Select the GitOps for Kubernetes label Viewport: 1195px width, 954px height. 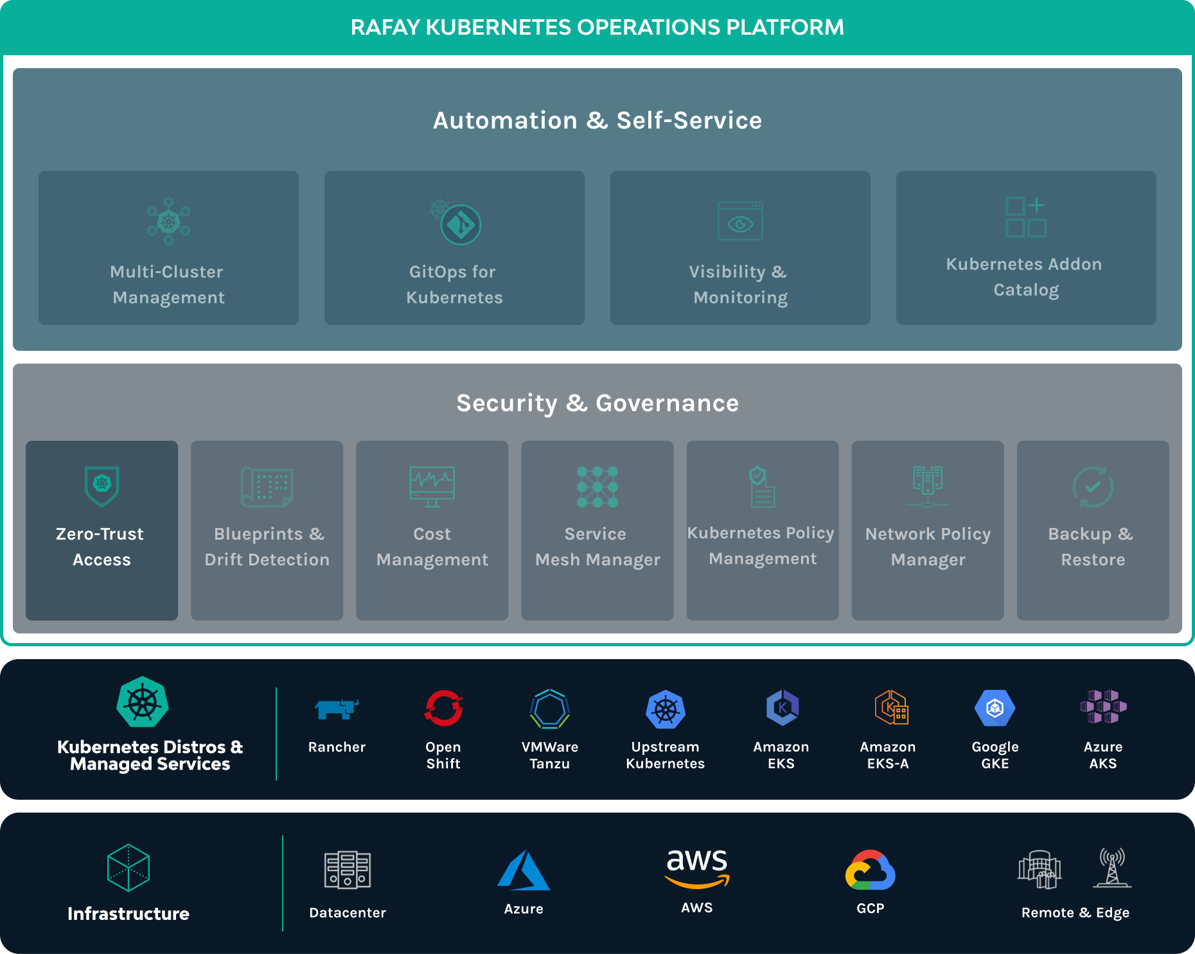(454, 285)
